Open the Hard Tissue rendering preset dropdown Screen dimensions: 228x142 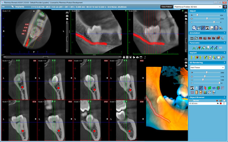[x=207, y=67]
